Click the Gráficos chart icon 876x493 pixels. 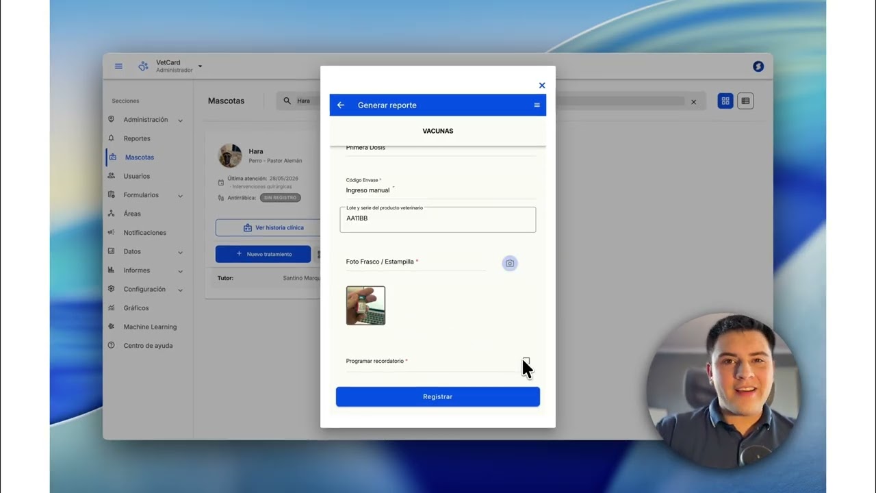click(112, 308)
